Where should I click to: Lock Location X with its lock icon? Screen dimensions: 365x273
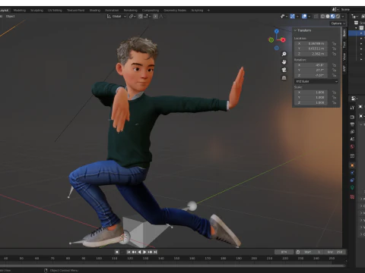(x=334, y=43)
